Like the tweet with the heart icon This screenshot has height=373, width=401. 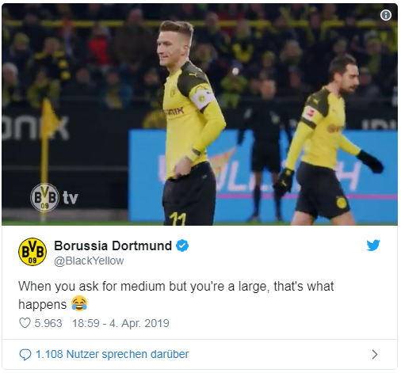tap(25, 323)
